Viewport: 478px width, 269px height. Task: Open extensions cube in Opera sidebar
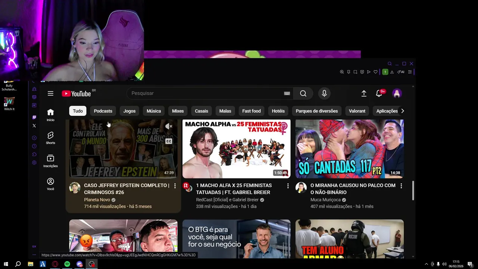(34, 154)
